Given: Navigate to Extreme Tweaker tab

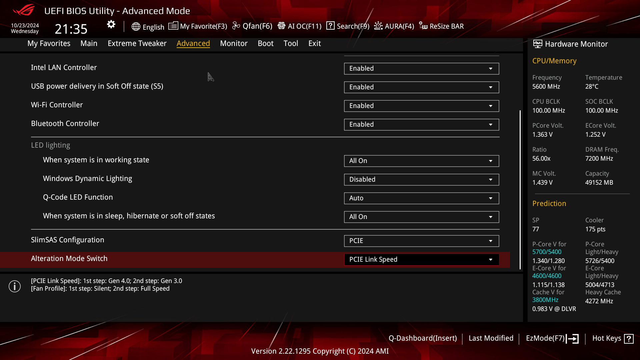Looking at the screenshot, I should tap(137, 43).
